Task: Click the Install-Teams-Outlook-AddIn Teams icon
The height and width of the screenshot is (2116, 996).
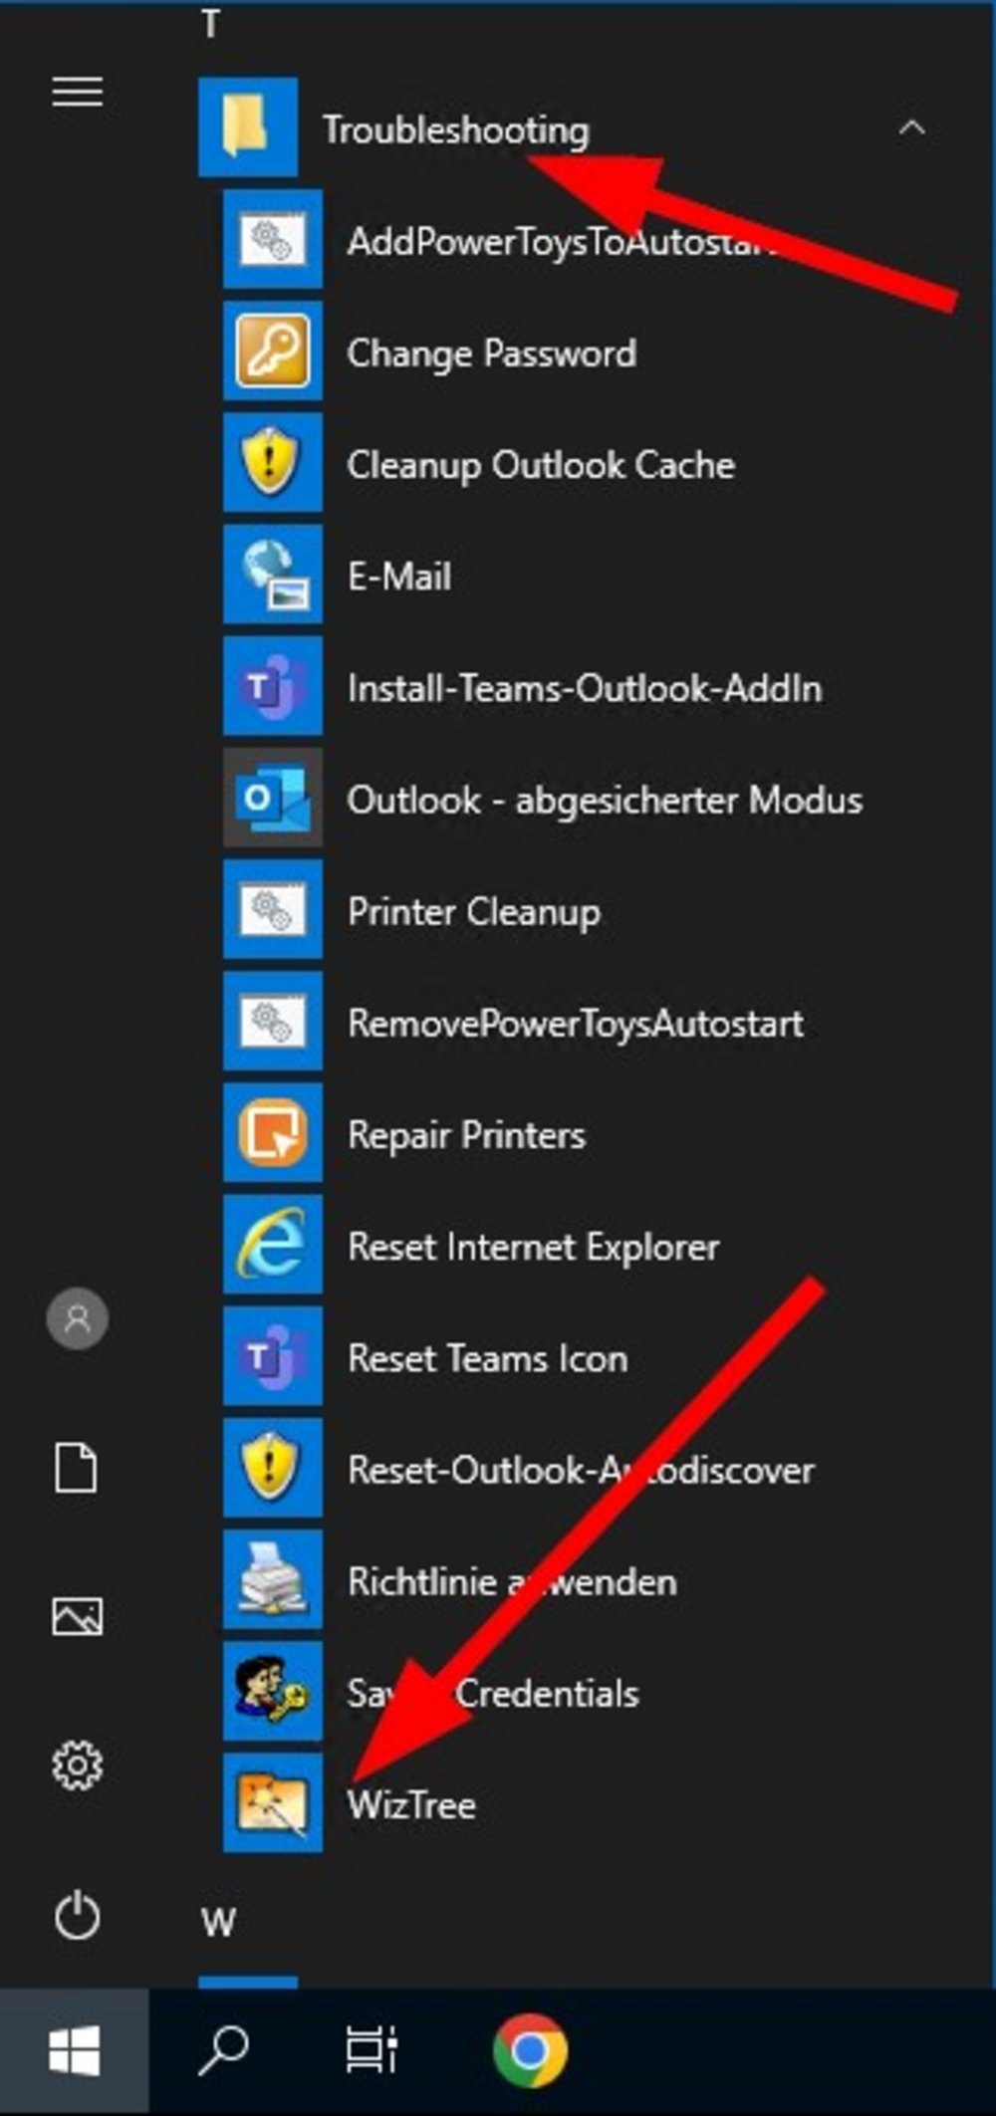Action: [273, 685]
